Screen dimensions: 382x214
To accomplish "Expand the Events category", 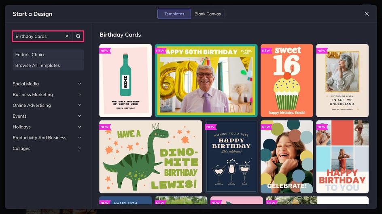I will tap(47, 116).
